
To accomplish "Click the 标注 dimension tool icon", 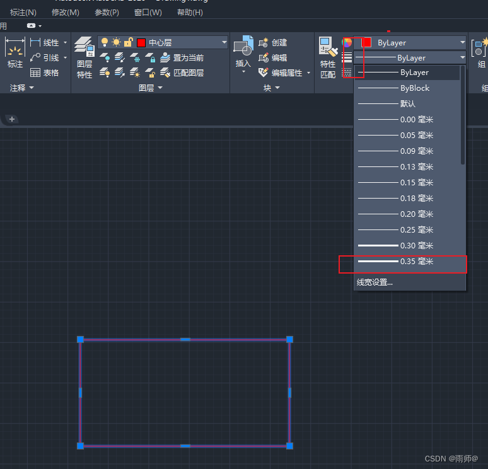I will pos(15,47).
